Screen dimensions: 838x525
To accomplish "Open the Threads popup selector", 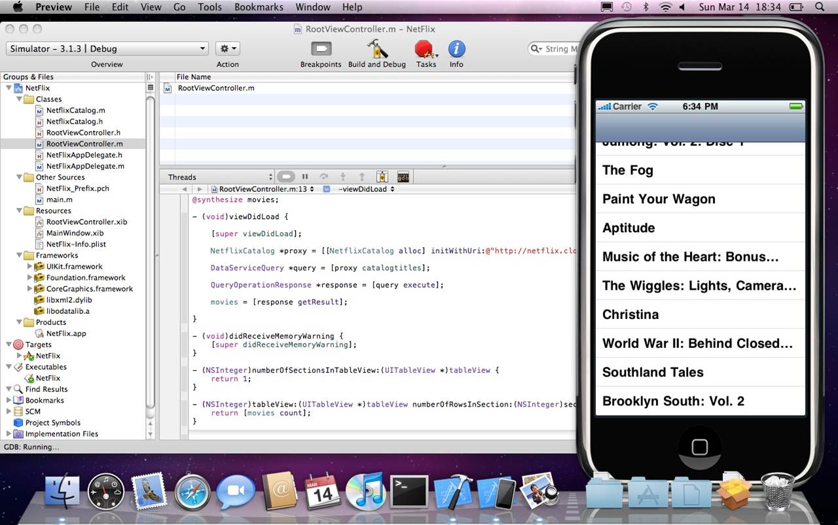I will (218, 177).
